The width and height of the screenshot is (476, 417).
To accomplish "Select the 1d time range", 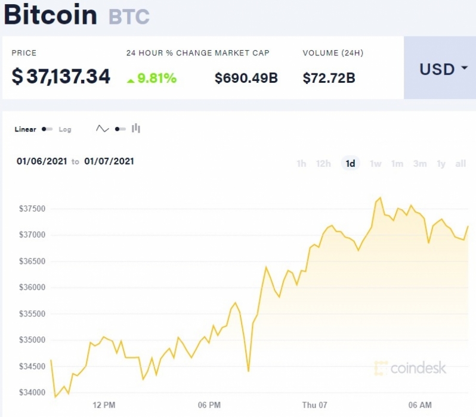I will pyautogui.click(x=350, y=164).
